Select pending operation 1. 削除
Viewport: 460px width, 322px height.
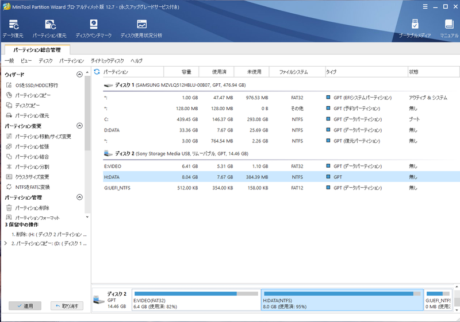point(49,234)
